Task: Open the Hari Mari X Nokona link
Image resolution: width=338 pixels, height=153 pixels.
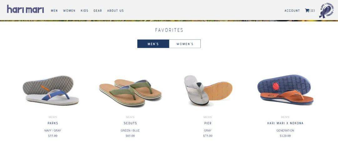Action: tap(285, 123)
